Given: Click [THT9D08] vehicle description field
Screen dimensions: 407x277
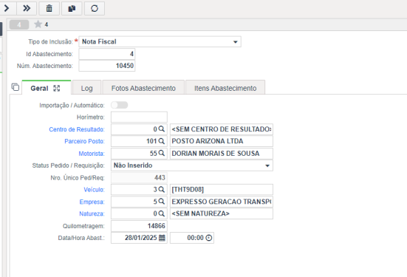Looking at the screenshot, I should click(222, 190).
